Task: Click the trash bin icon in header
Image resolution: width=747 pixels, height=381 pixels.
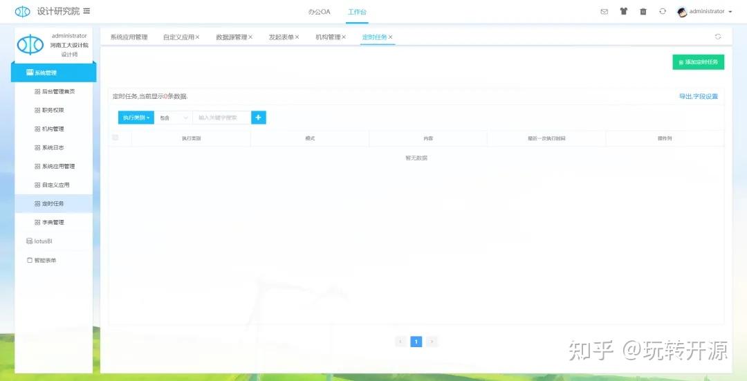Action: coord(643,12)
